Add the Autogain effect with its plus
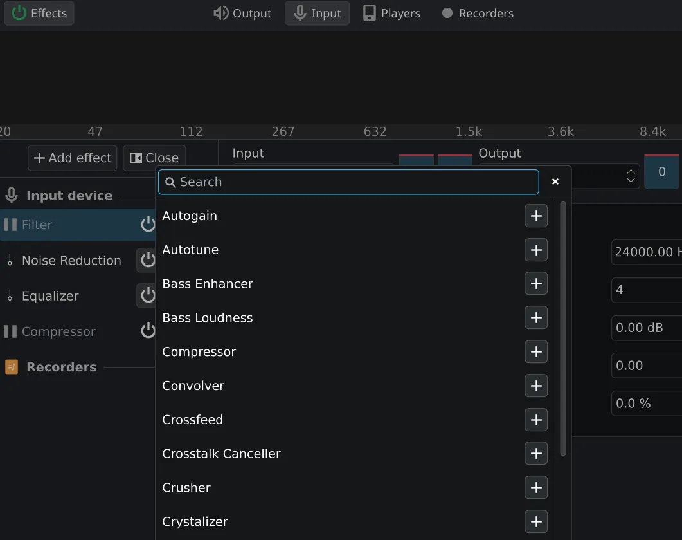The height and width of the screenshot is (540, 682). 536,216
